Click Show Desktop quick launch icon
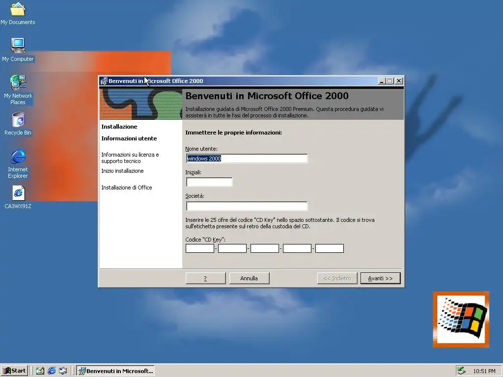This screenshot has height=377, width=503. [x=40, y=371]
